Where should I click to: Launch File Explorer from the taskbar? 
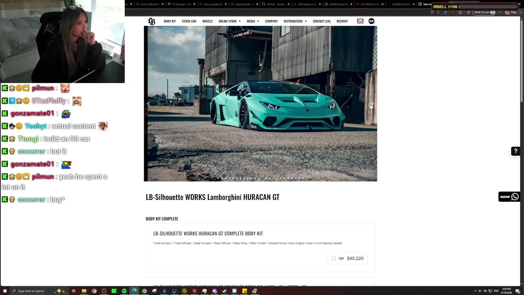click(84, 291)
